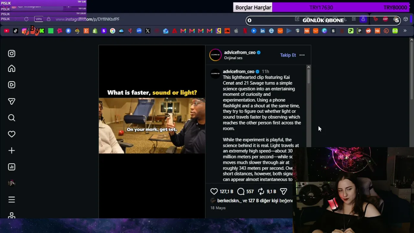Click the instagram.com address bar
The width and height of the screenshot is (414, 233).
(x=87, y=19)
